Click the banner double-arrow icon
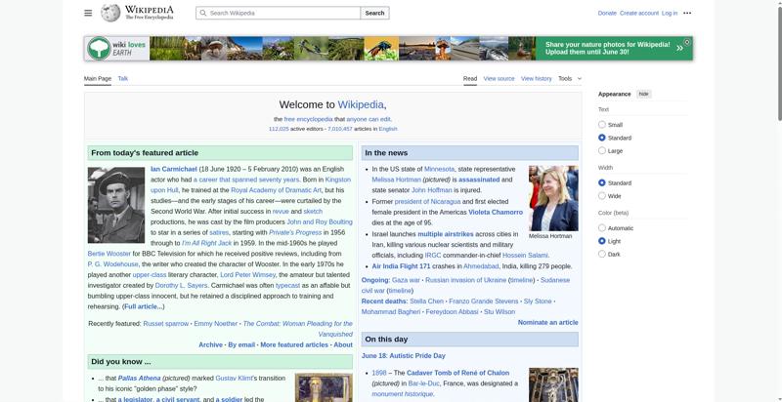782x402 pixels. (679, 48)
